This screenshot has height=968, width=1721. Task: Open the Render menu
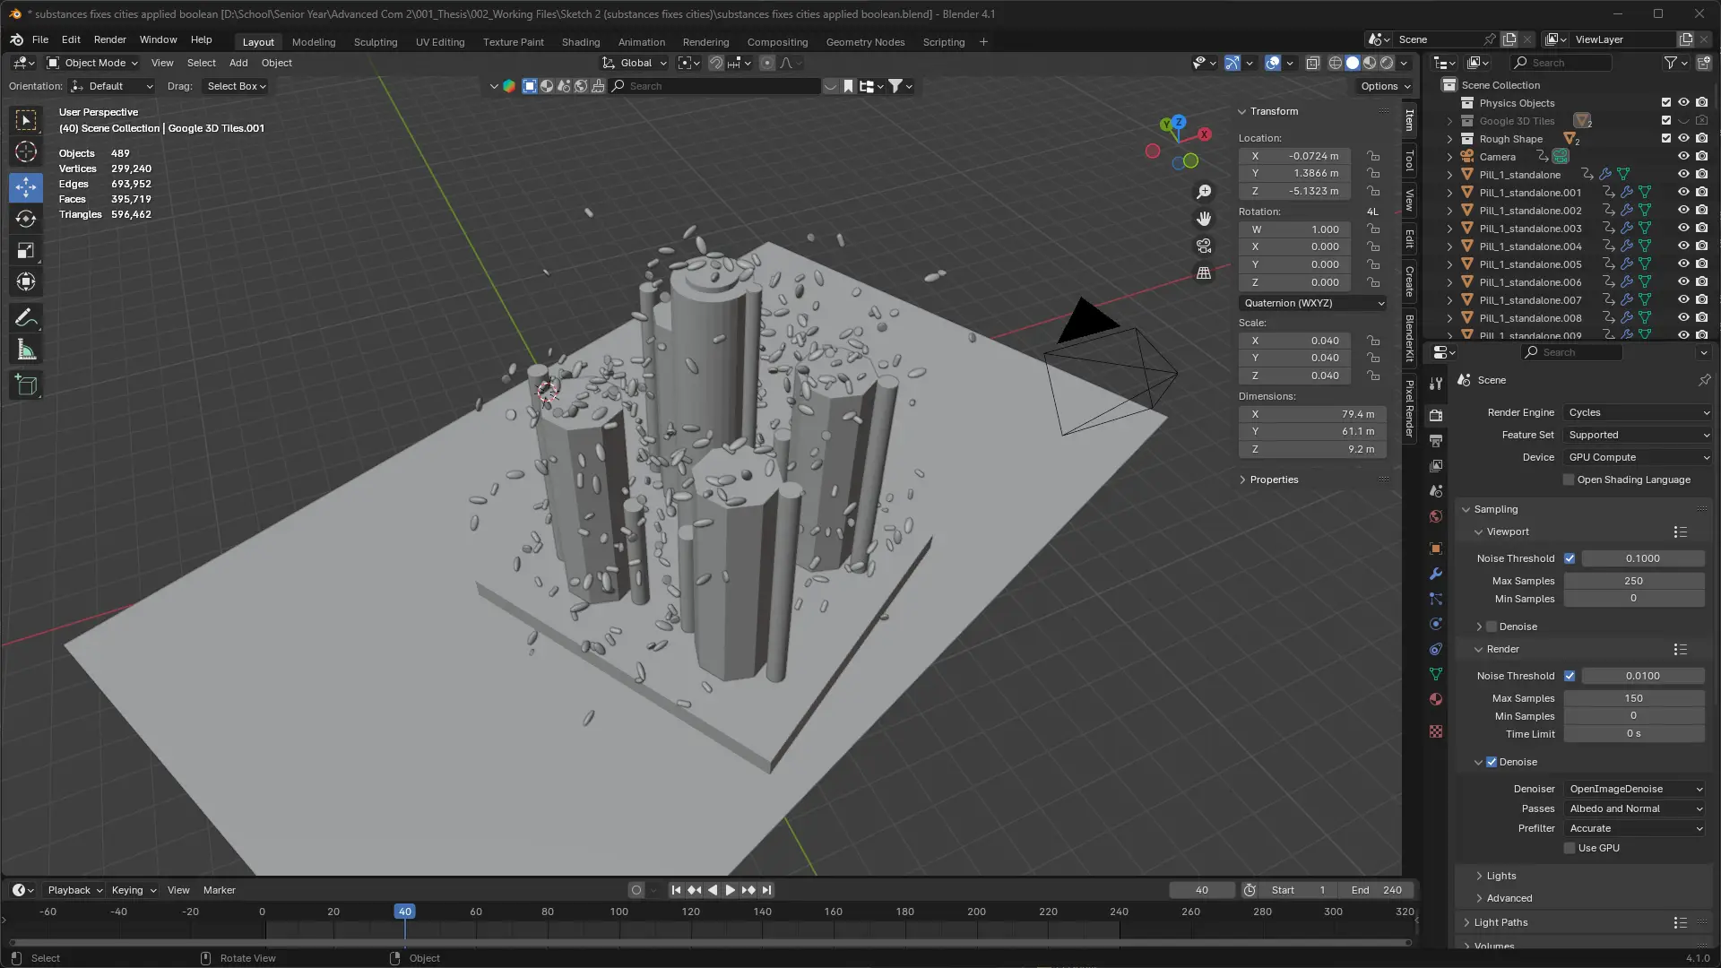[x=109, y=39]
